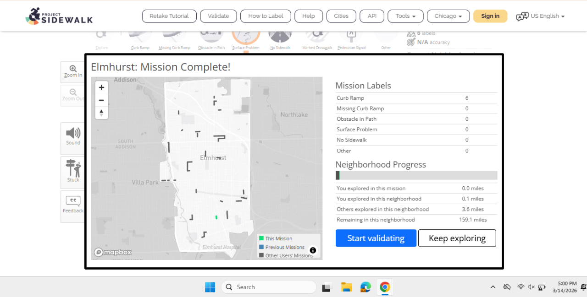The height and width of the screenshot is (297, 587).
Task: Click 'You explored in this mission' row
Action: (x=416, y=188)
